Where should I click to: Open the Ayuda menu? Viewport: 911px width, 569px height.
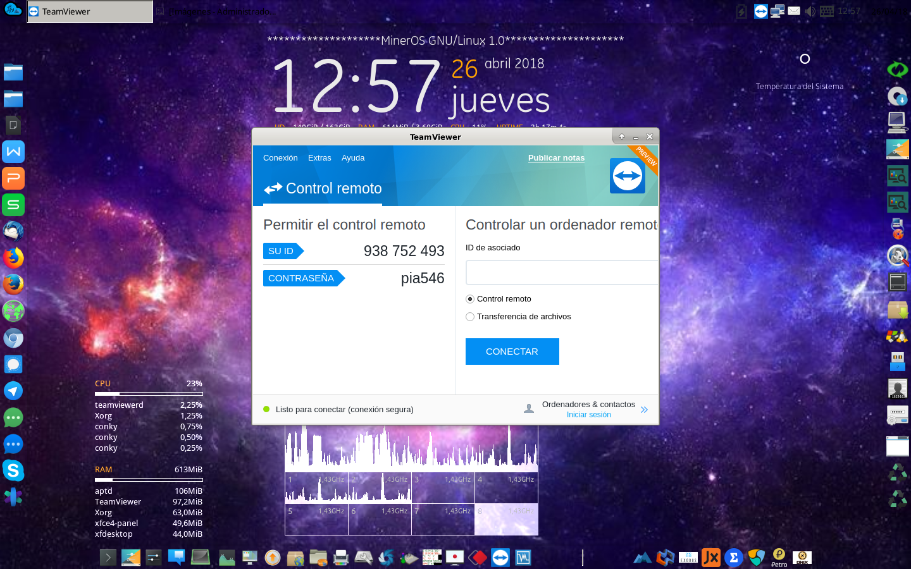pyautogui.click(x=353, y=158)
